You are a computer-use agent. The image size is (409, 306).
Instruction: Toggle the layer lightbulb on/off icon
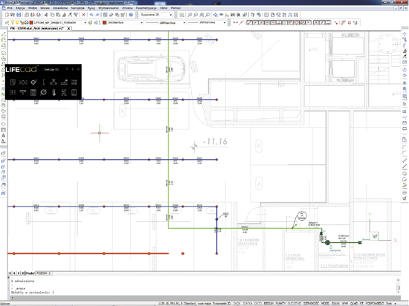(x=12, y=23)
